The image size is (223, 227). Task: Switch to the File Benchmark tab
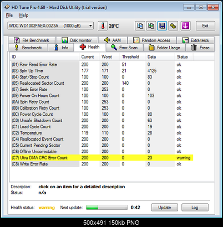point(32,40)
